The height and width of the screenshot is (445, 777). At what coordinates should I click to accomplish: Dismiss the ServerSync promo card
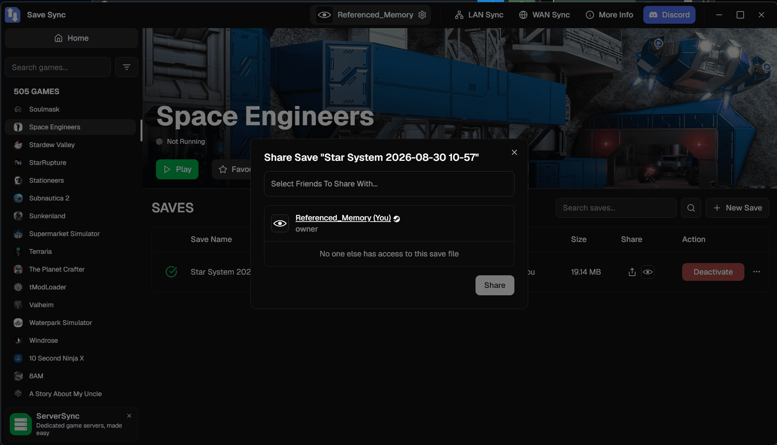(x=129, y=416)
